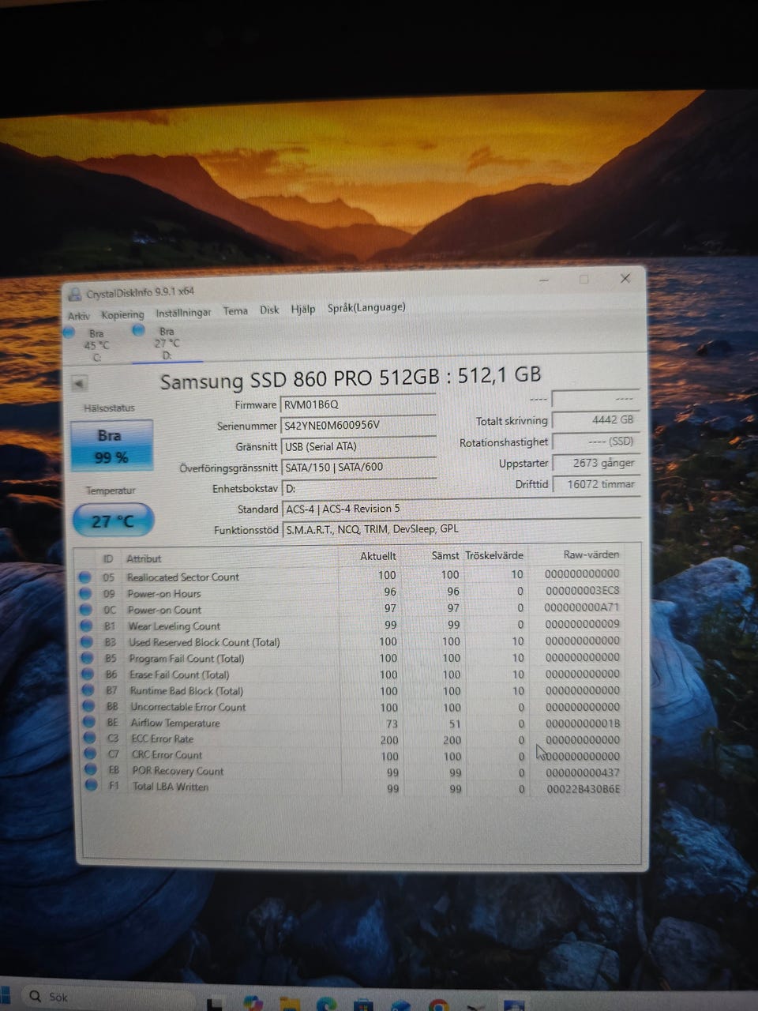Click the Rotationshastighet value ---- (SSD)

pyautogui.click(x=595, y=442)
